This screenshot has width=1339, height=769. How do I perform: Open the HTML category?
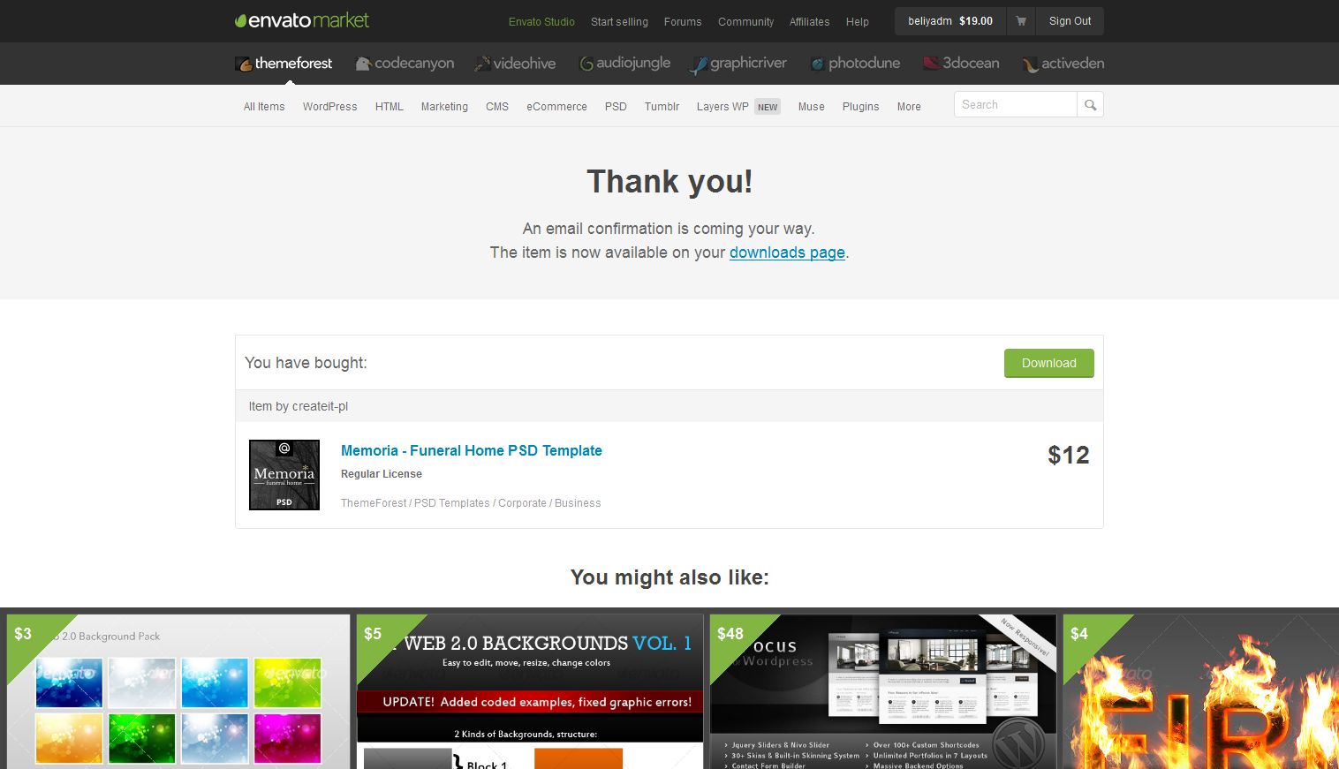click(x=390, y=107)
